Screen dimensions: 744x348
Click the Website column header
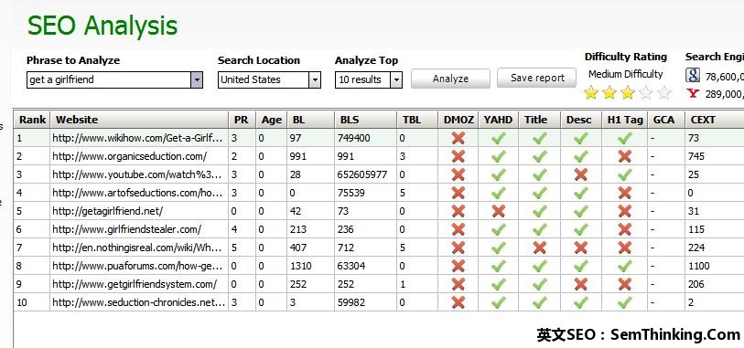pos(139,120)
